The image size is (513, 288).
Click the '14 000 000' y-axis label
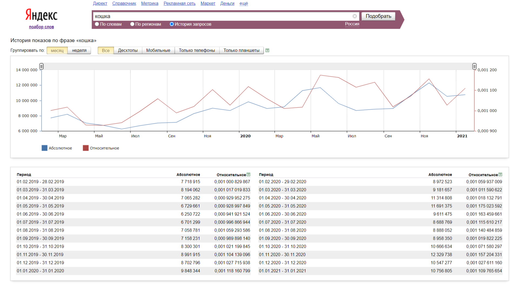pos(27,70)
